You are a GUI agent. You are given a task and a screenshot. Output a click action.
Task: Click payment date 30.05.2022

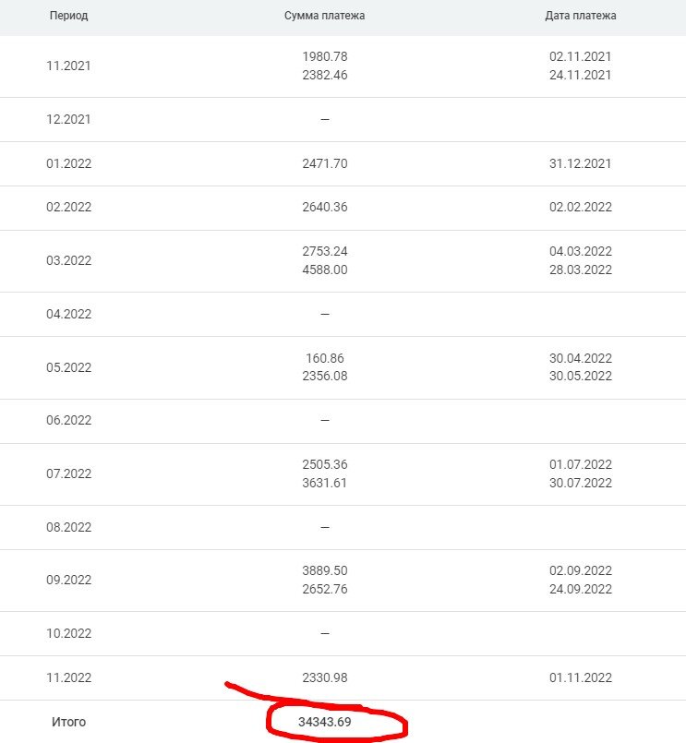tap(580, 376)
